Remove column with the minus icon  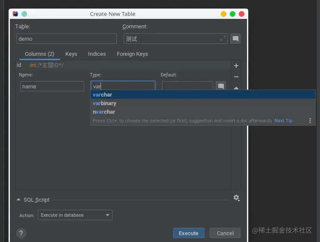[236, 77]
